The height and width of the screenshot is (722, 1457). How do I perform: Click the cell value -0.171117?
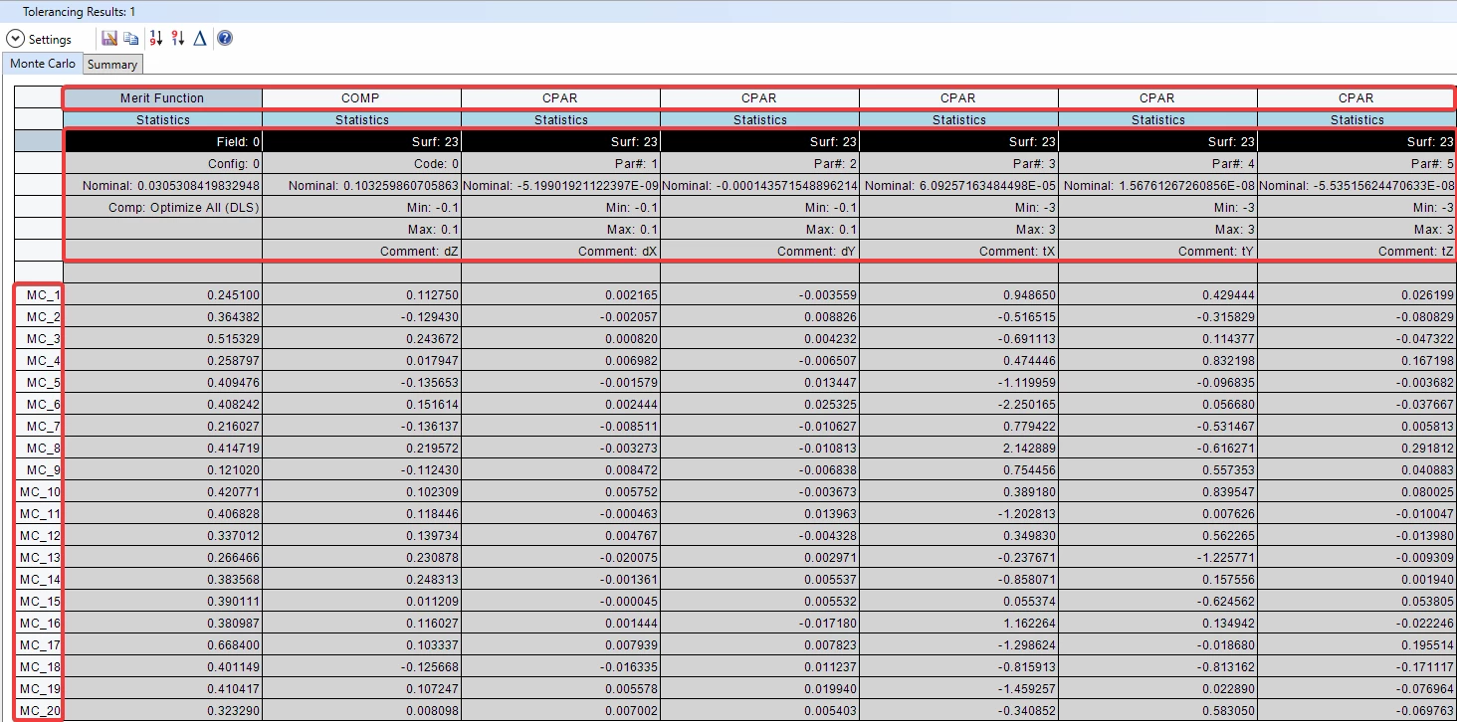click(x=1355, y=667)
